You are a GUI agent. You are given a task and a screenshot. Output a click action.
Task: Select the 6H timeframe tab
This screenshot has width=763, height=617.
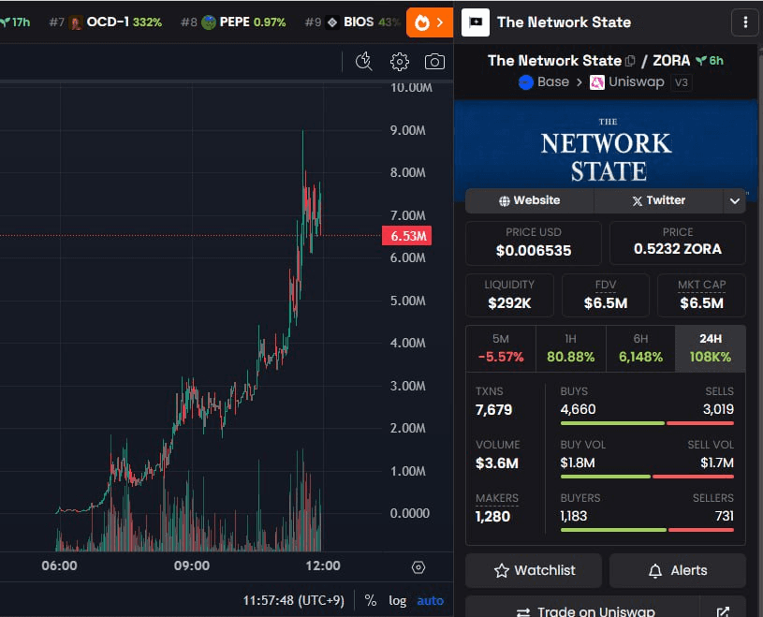pos(640,349)
